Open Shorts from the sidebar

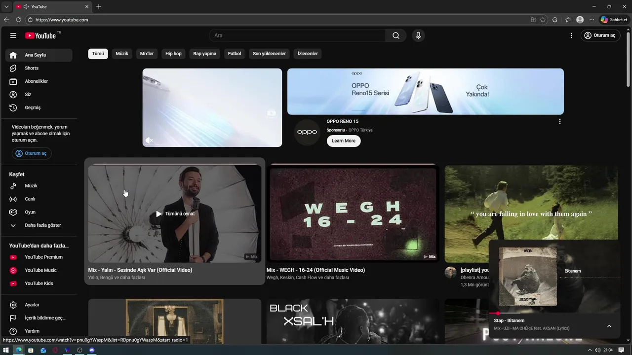(39, 68)
